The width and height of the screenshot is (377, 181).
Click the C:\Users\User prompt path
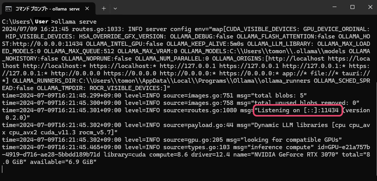click(x=25, y=22)
